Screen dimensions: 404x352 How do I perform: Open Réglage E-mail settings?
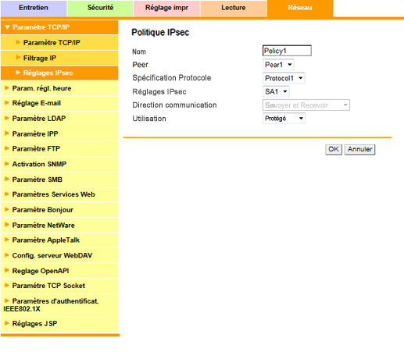click(59, 103)
